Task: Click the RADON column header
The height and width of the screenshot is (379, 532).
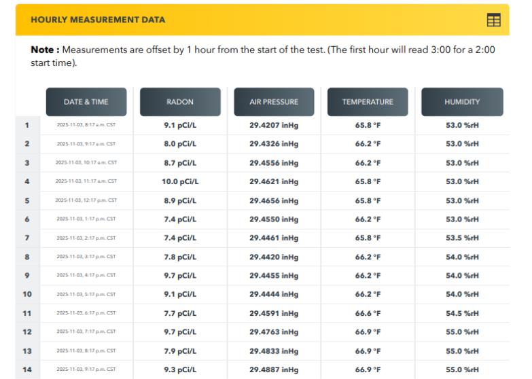Action: click(180, 102)
